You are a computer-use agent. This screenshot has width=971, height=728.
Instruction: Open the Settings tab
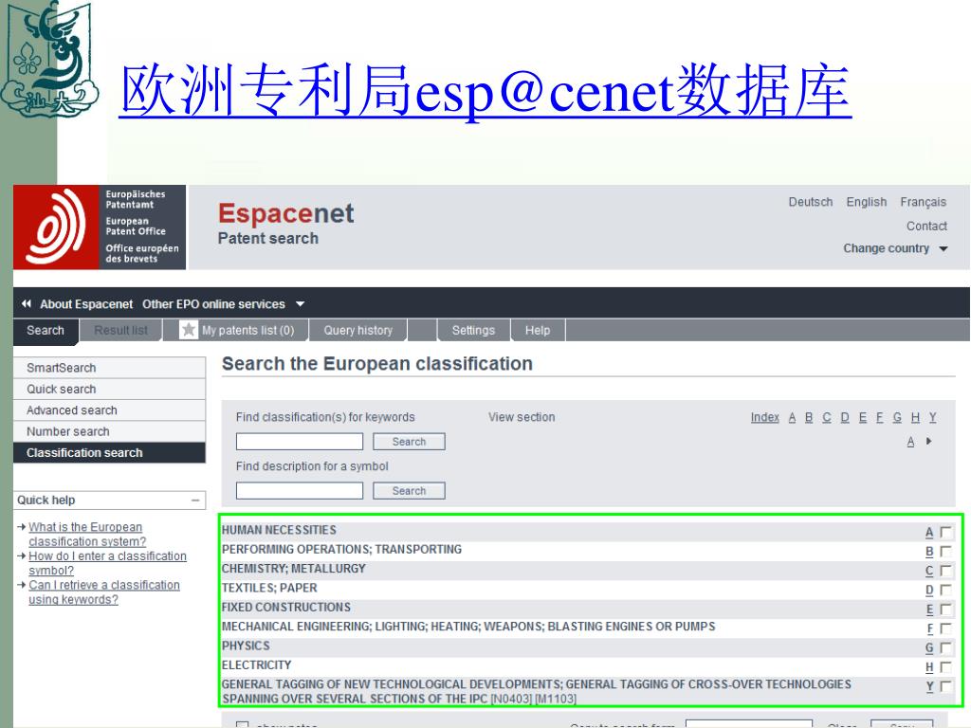(473, 330)
